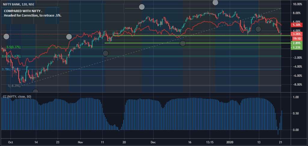308x146 pixels.
Task: Click the 13:15 label on time axis
Action: pyautogui.click(x=210, y=142)
